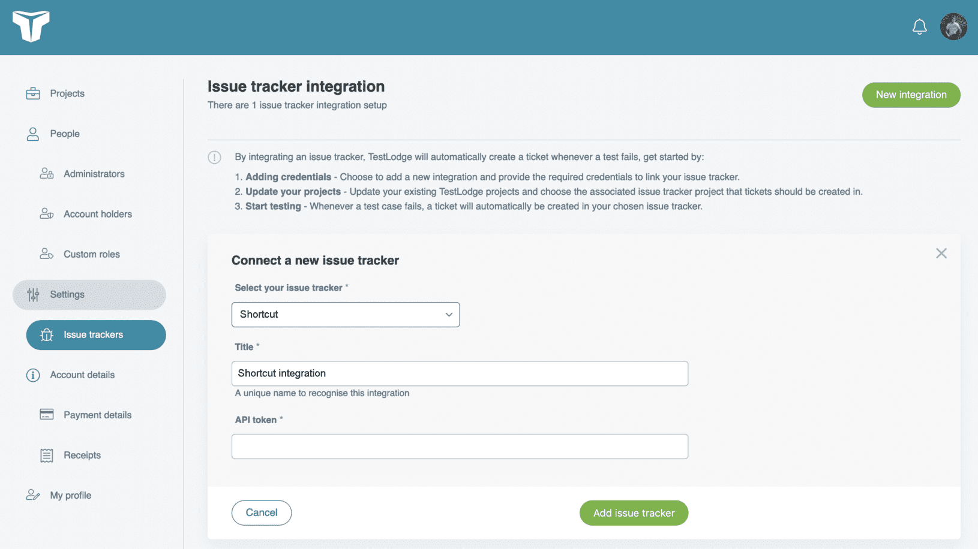Viewport: 978px width, 549px height.
Task: Click the New integration button
Action: pyautogui.click(x=911, y=95)
